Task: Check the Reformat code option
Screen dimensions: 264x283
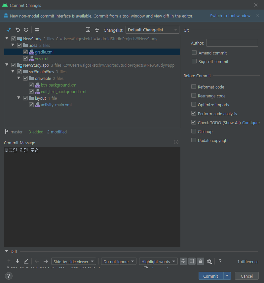Action: (x=194, y=87)
